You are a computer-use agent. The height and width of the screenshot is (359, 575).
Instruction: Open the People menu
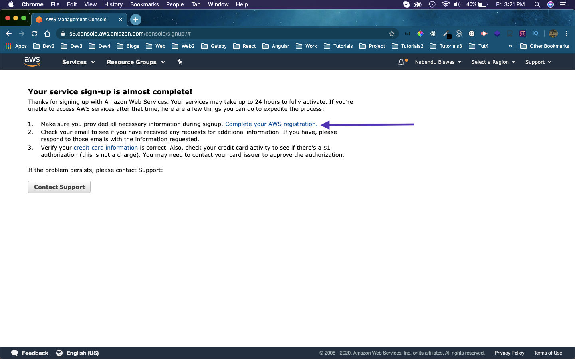[175, 4]
